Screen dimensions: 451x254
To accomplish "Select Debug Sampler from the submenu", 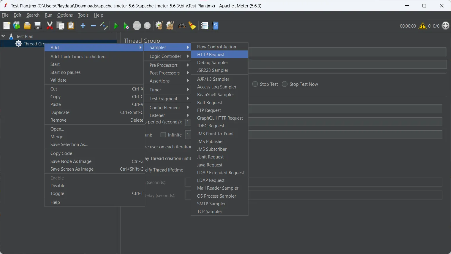I will click(220, 63).
